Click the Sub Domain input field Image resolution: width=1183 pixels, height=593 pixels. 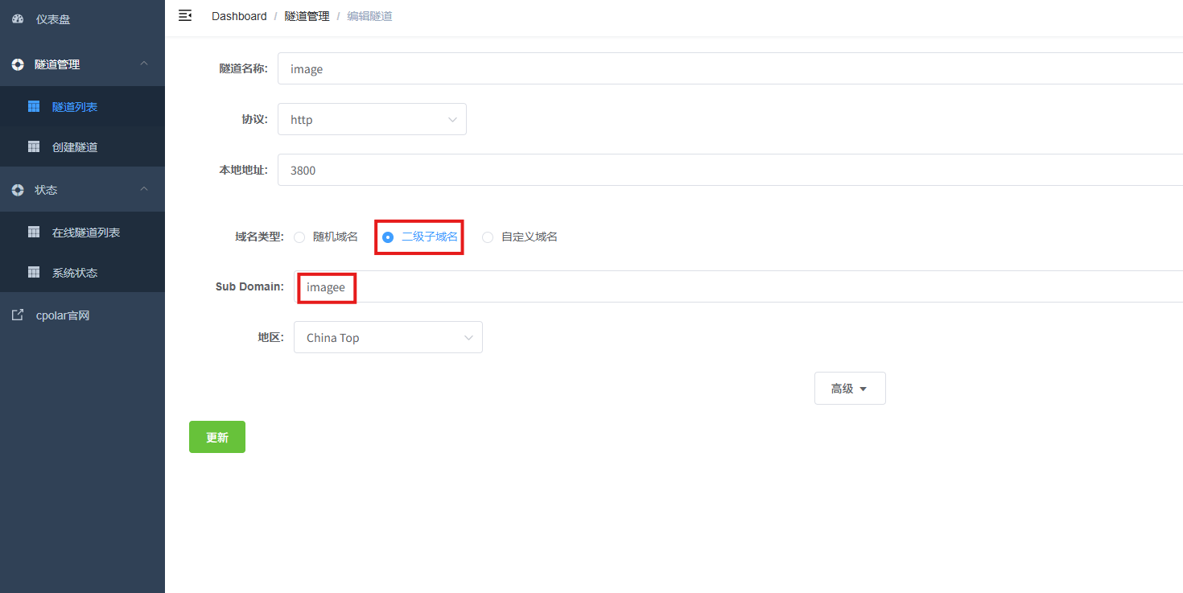[x=724, y=287]
